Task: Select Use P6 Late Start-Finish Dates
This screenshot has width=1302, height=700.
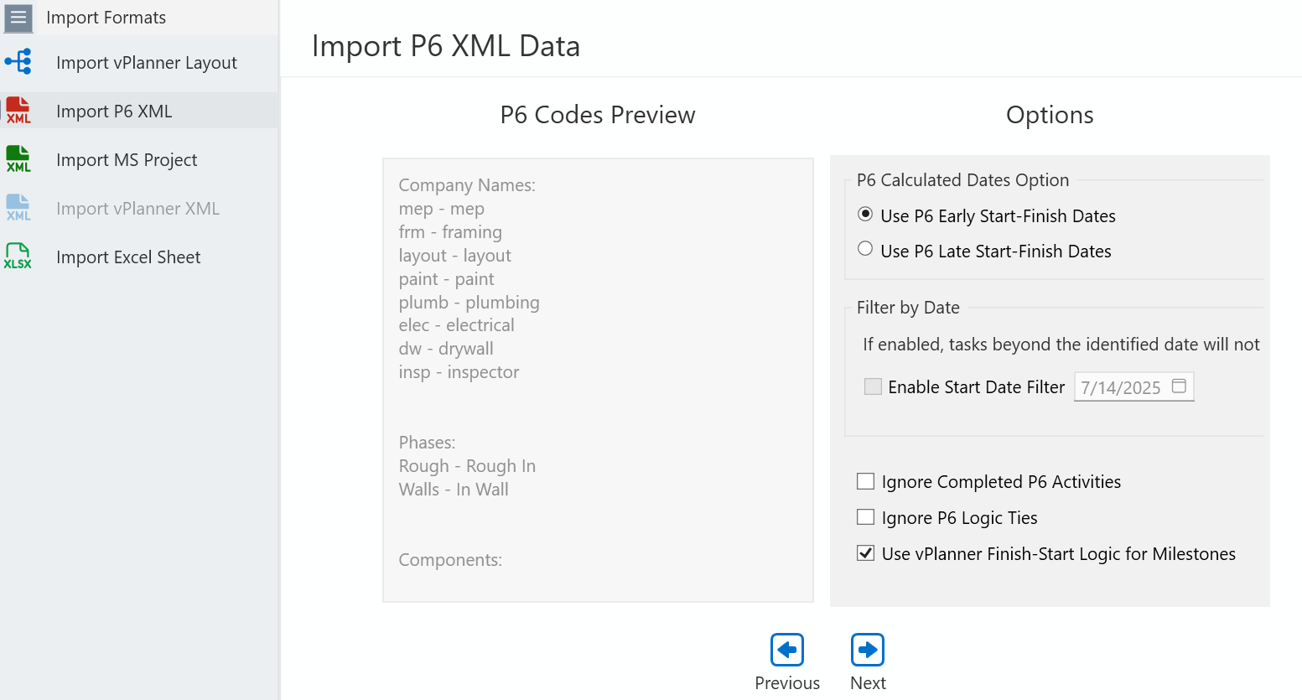Action: (864, 248)
